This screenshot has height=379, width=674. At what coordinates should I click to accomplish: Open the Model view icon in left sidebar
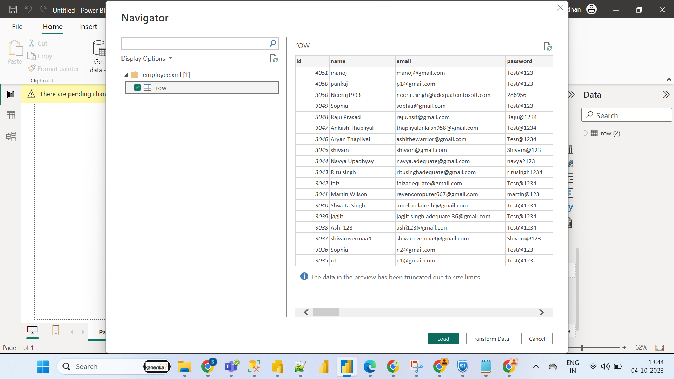11,137
